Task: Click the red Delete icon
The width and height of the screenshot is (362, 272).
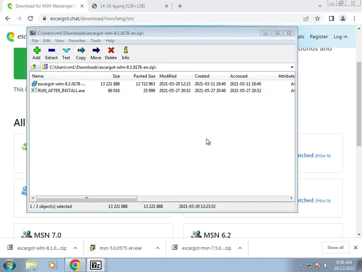Action: coord(111,53)
